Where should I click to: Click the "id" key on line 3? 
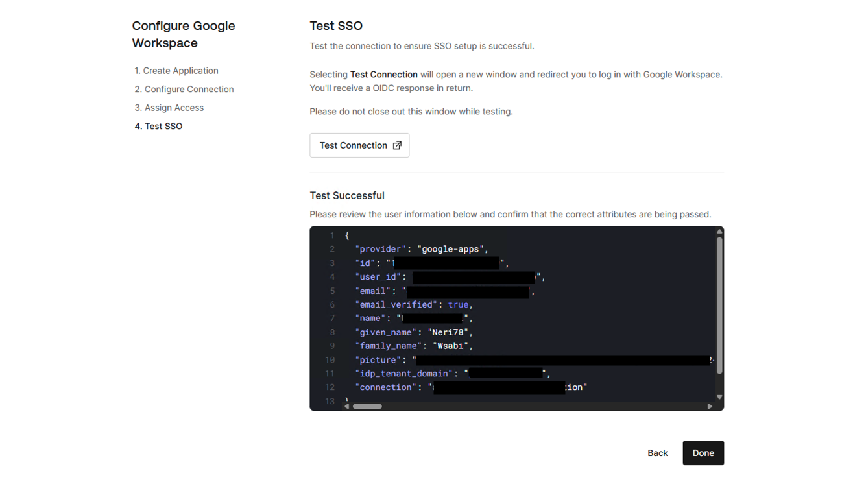click(x=365, y=263)
